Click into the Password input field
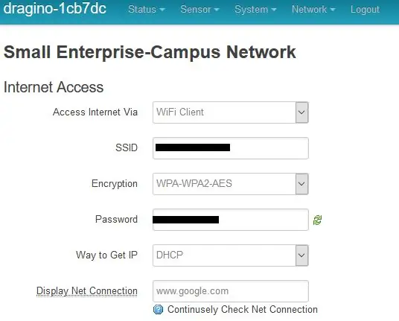Viewport: 399px width, 321px height. (x=231, y=220)
